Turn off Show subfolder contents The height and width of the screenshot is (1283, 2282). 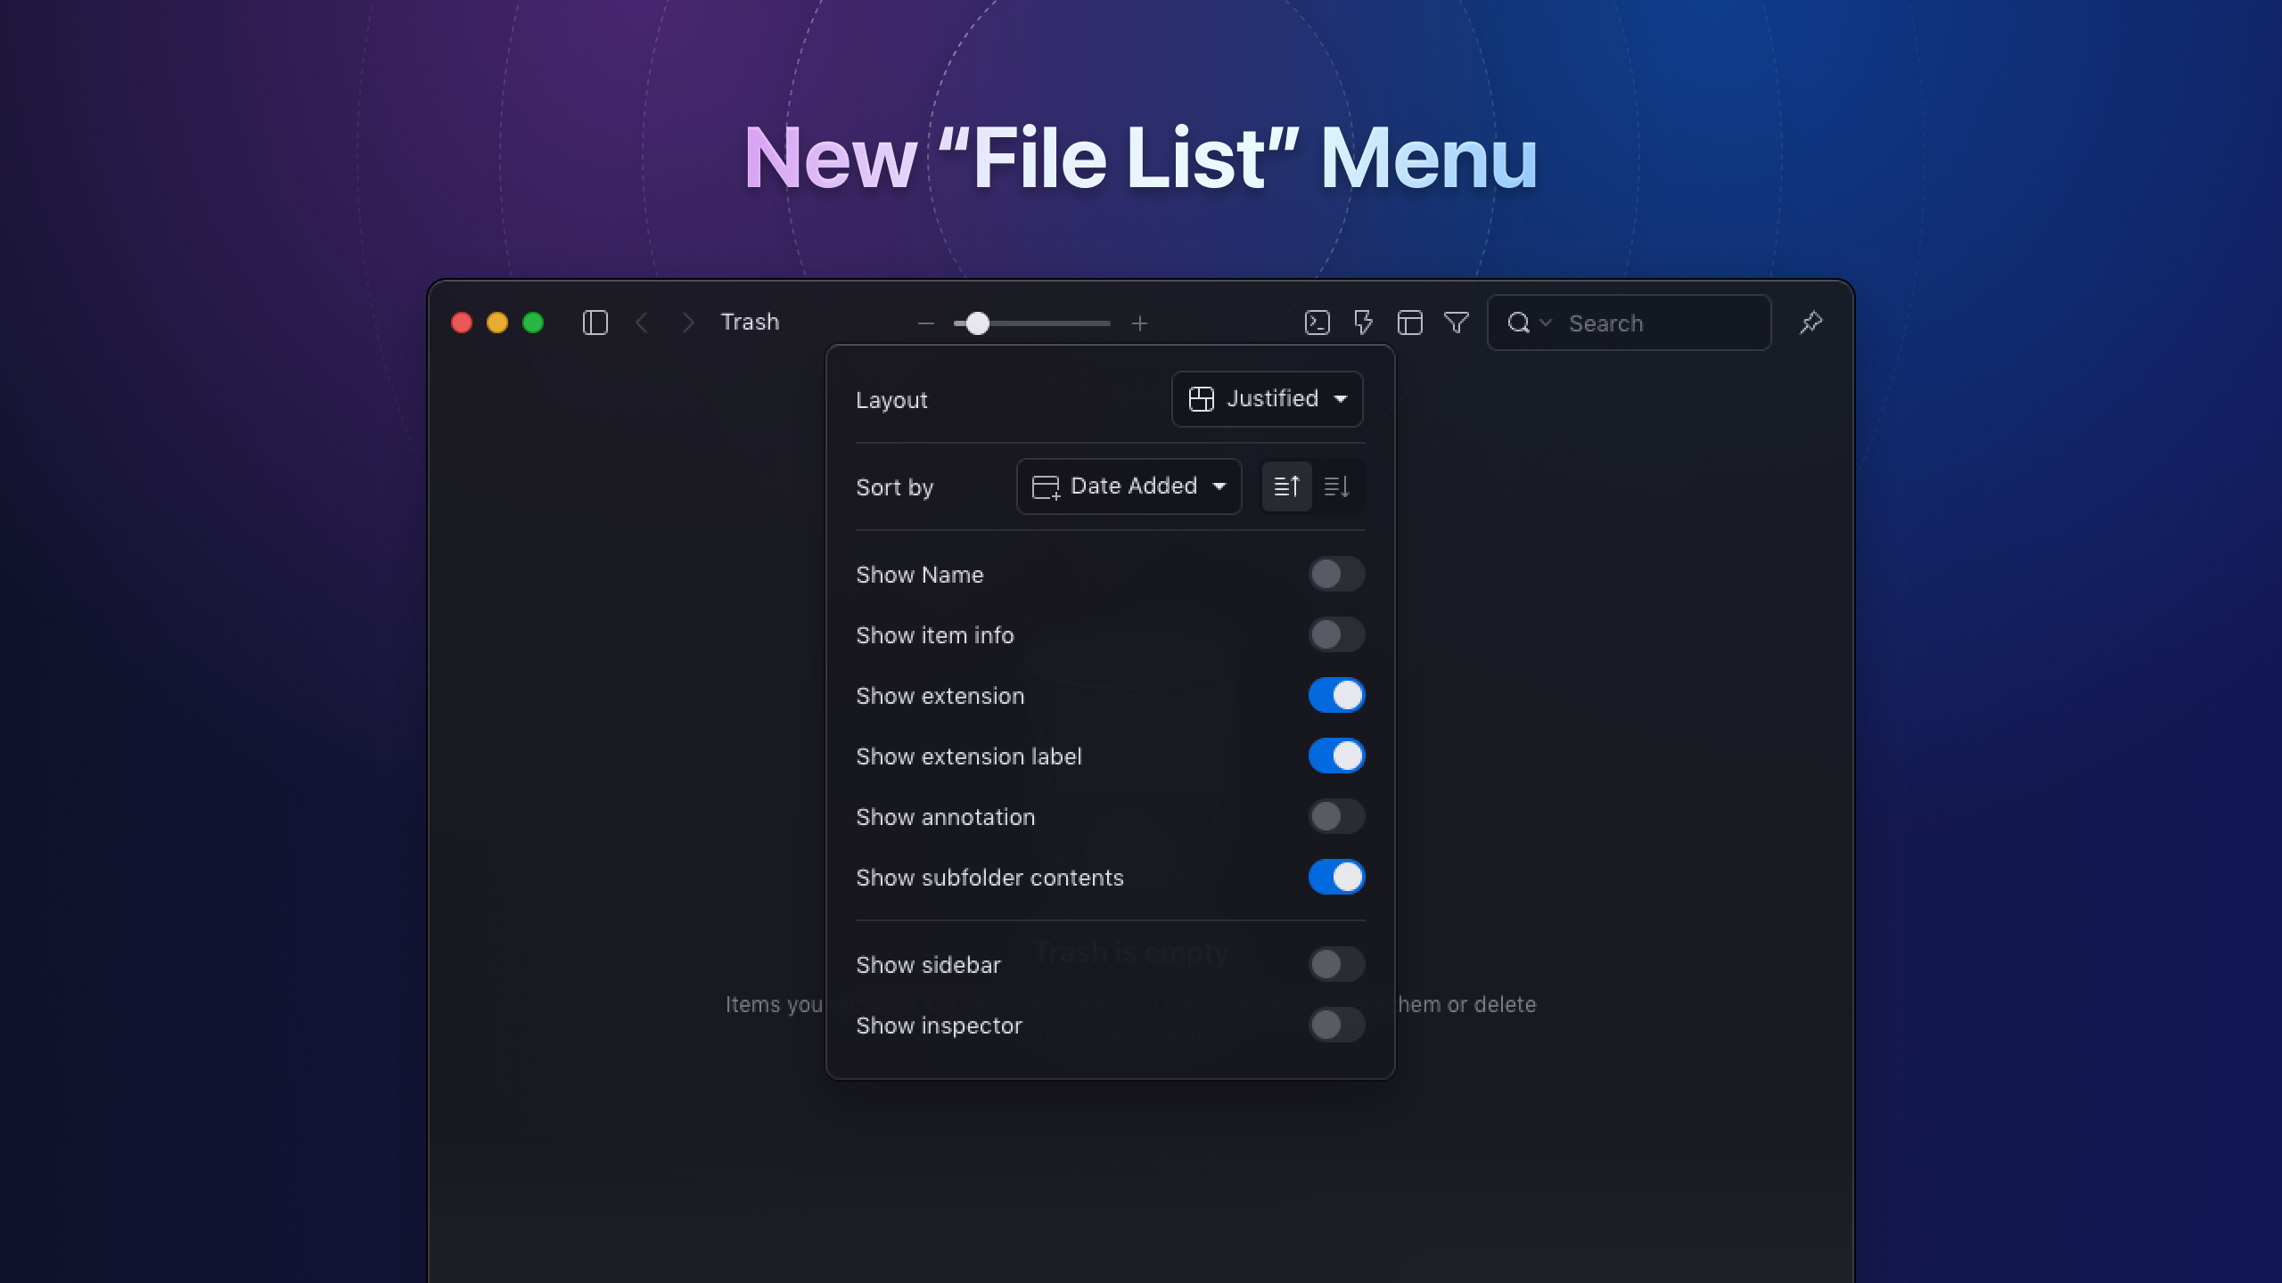pyautogui.click(x=1335, y=878)
